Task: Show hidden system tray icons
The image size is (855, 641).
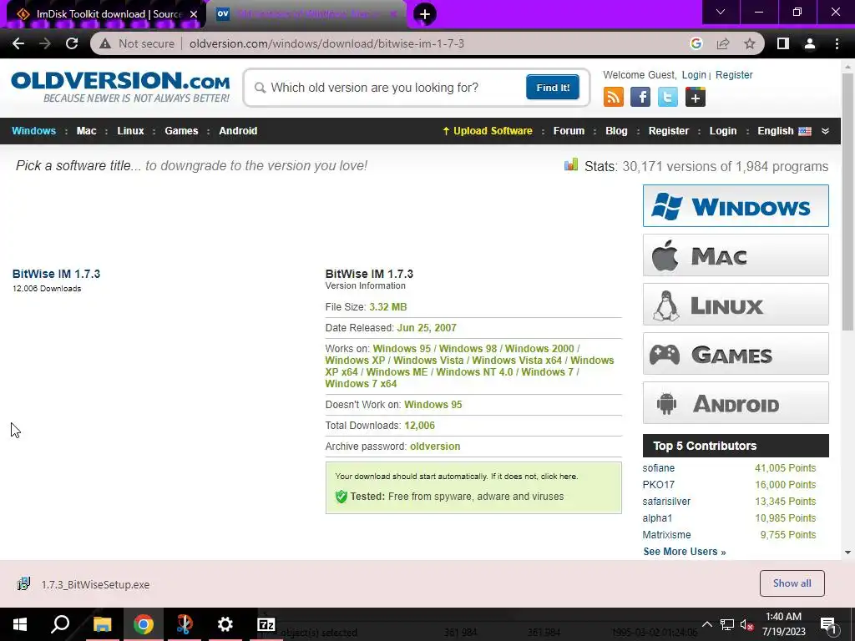Action: 706,624
